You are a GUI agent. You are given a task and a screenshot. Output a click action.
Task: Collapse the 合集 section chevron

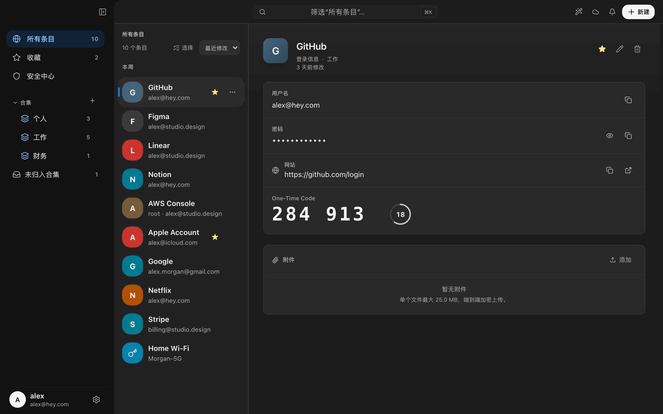click(15, 103)
